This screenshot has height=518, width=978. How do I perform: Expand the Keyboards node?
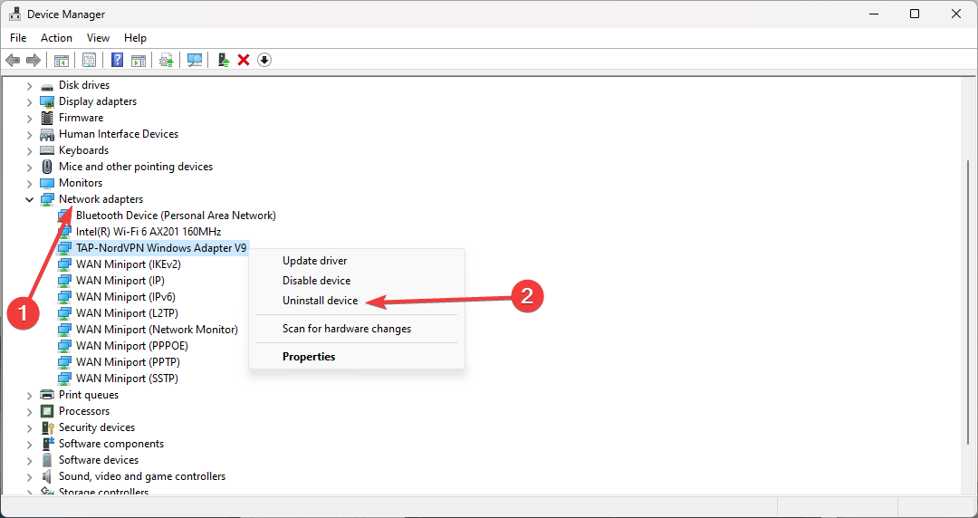pos(29,150)
